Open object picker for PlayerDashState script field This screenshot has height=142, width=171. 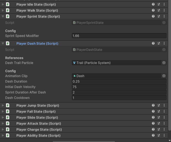click(164, 50)
